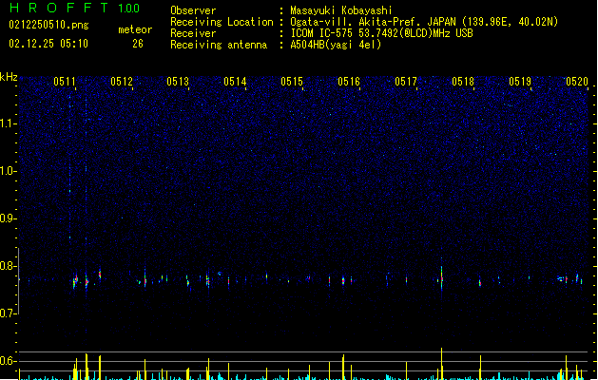This screenshot has width=598, height=380.
Task: Click time marker 0514
Action: pyautogui.click(x=236, y=82)
